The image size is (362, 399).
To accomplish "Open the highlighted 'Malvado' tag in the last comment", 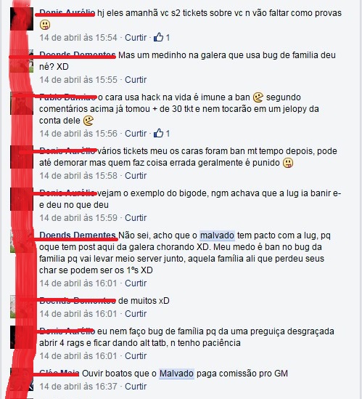I will click(x=176, y=374).
